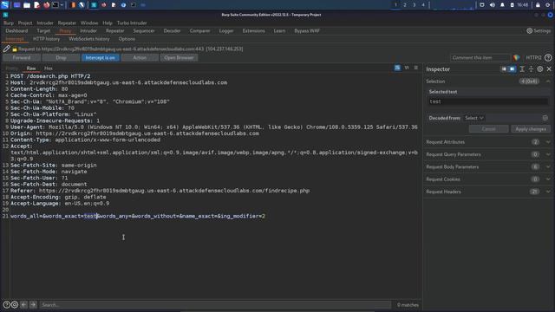Toggle the show non-printable characters icon
The width and height of the screenshot is (555, 312).
[407, 68]
